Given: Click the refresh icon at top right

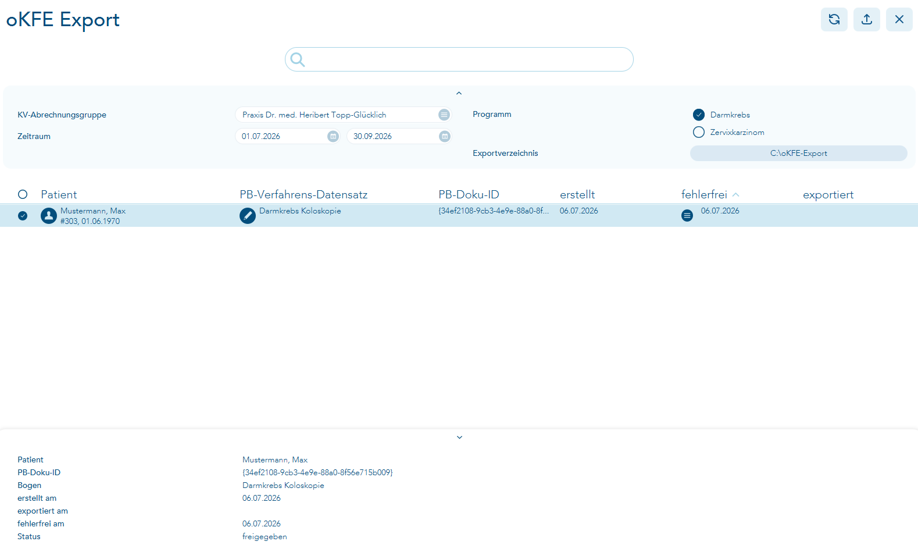Looking at the screenshot, I should click(834, 19).
